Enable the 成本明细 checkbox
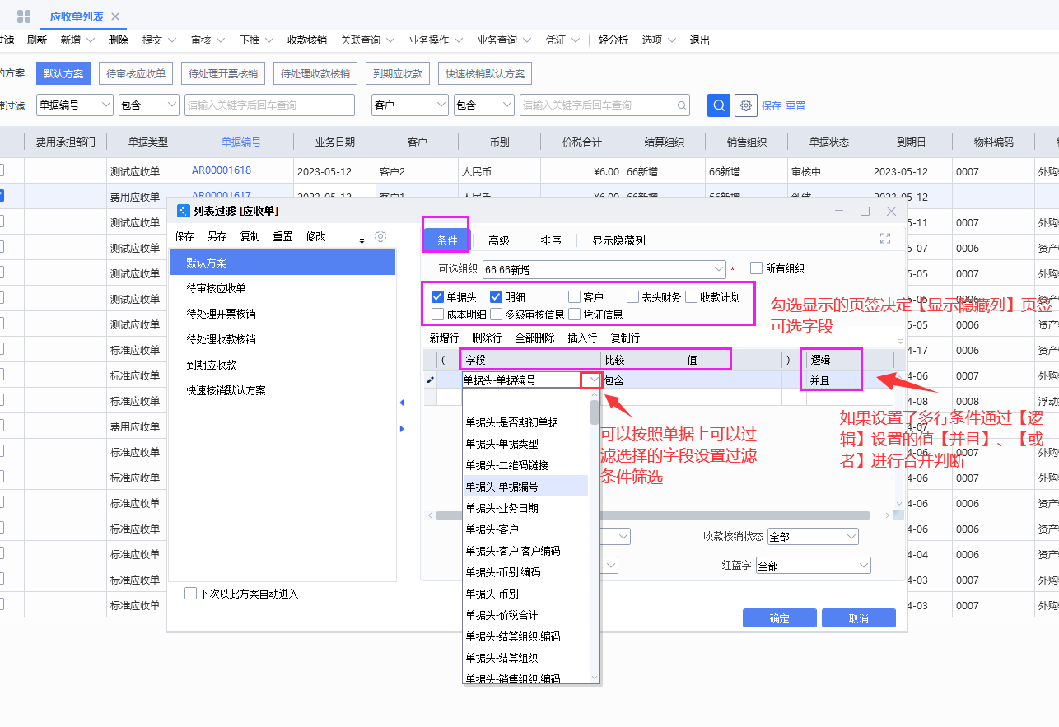 click(x=437, y=314)
